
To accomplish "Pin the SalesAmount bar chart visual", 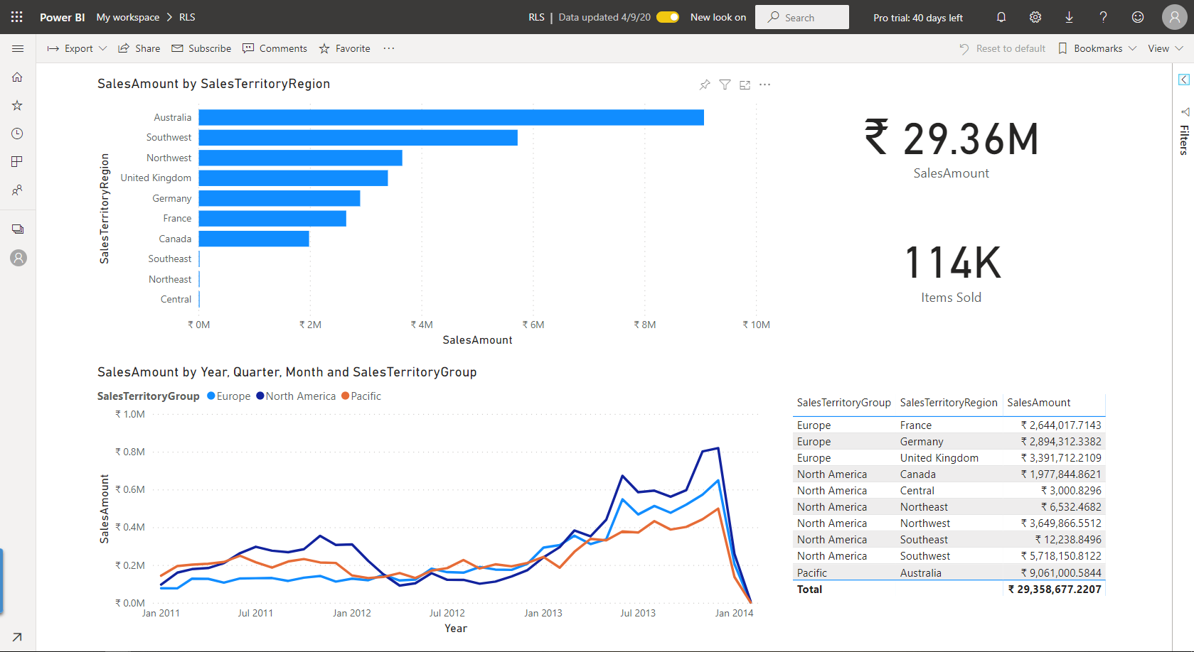I will (x=704, y=85).
